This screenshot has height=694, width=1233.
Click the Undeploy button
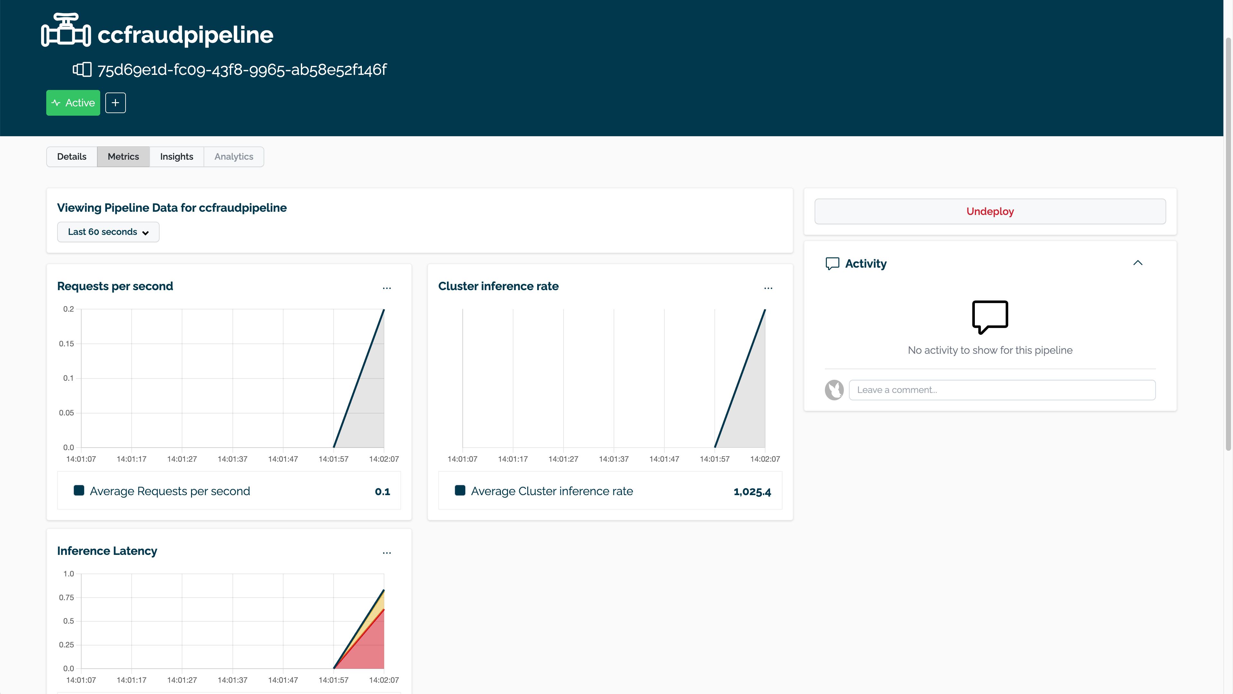[990, 211]
